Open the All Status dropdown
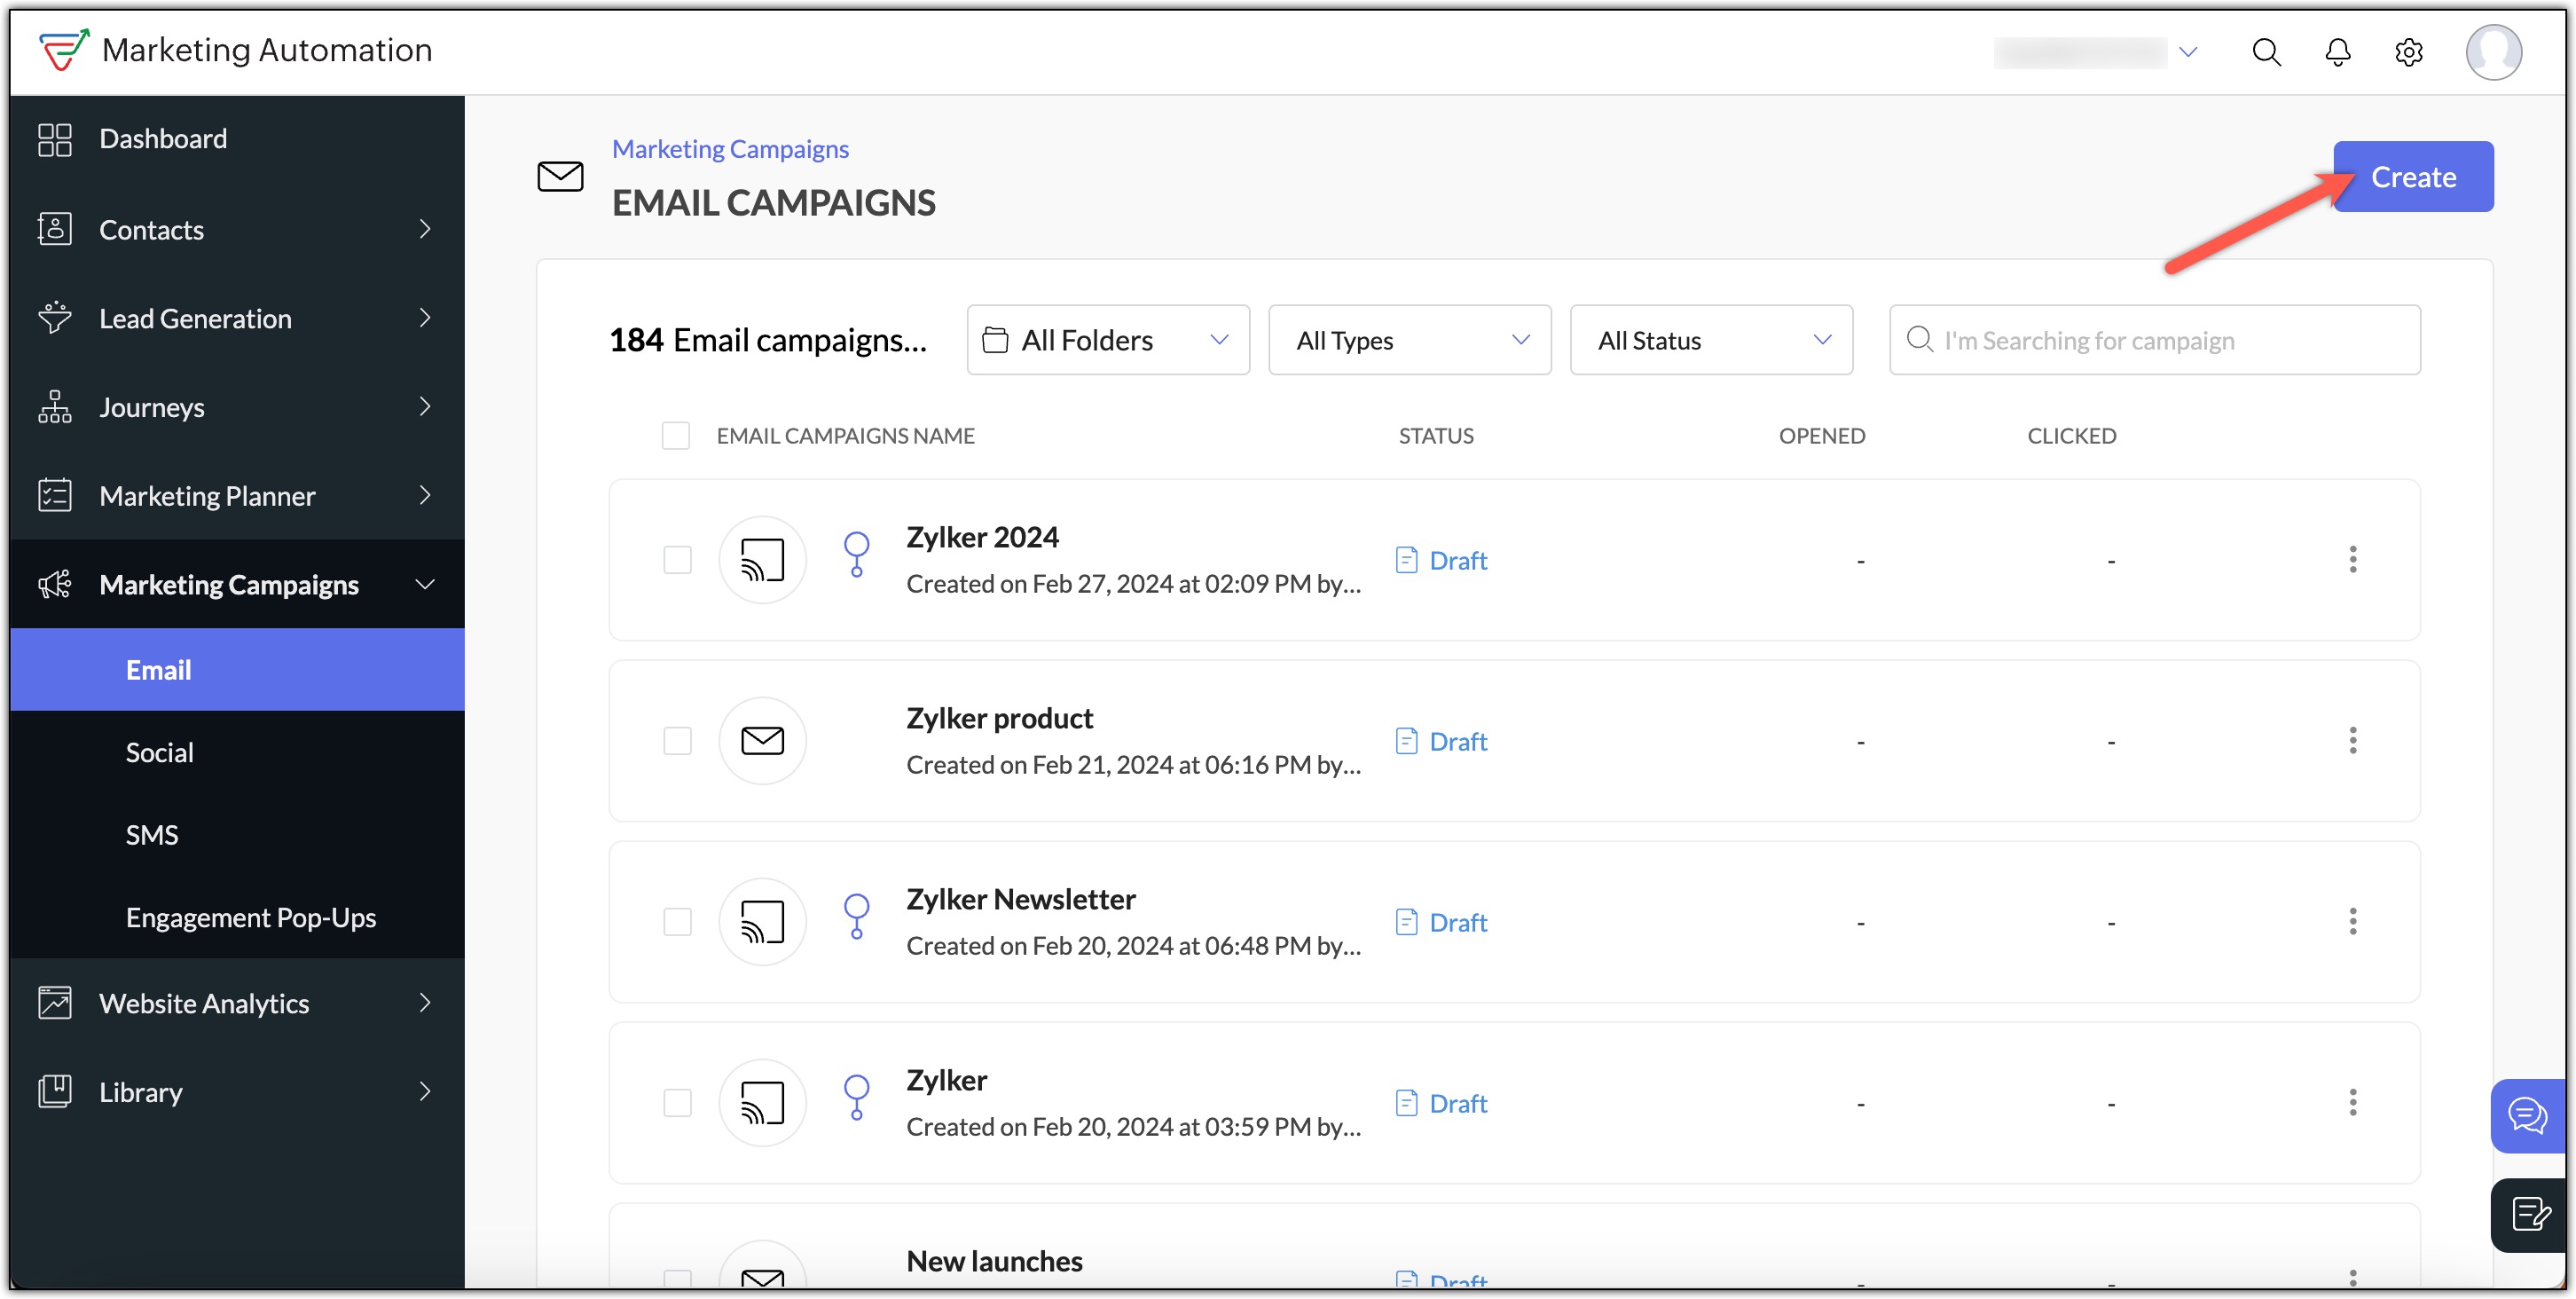 tap(1711, 340)
